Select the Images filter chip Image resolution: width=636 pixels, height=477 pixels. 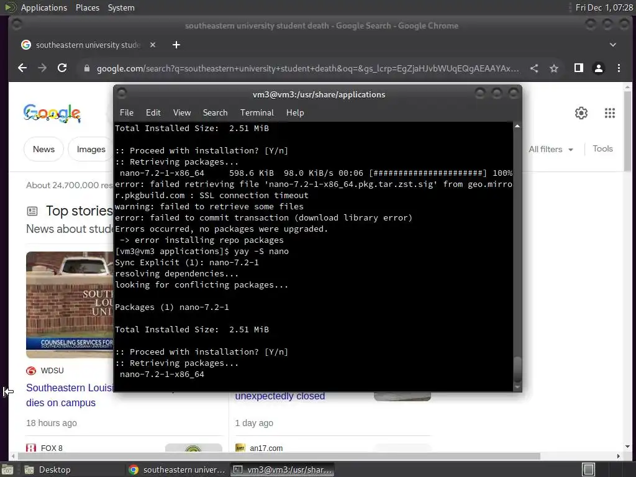click(91, 149)
